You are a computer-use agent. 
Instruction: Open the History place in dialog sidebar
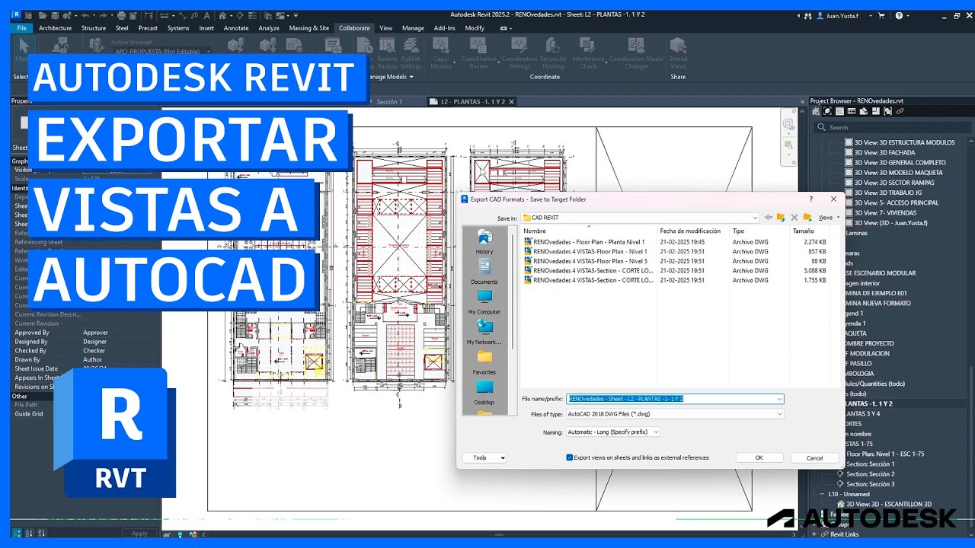484,241
